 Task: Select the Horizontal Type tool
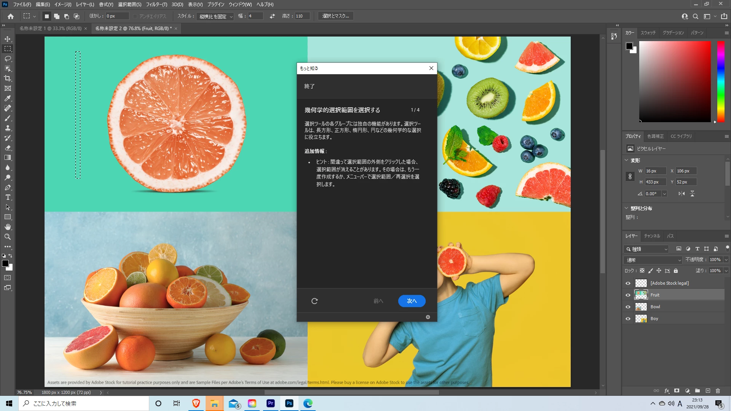point(8,197)
